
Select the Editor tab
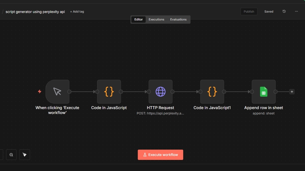[138, 19]
